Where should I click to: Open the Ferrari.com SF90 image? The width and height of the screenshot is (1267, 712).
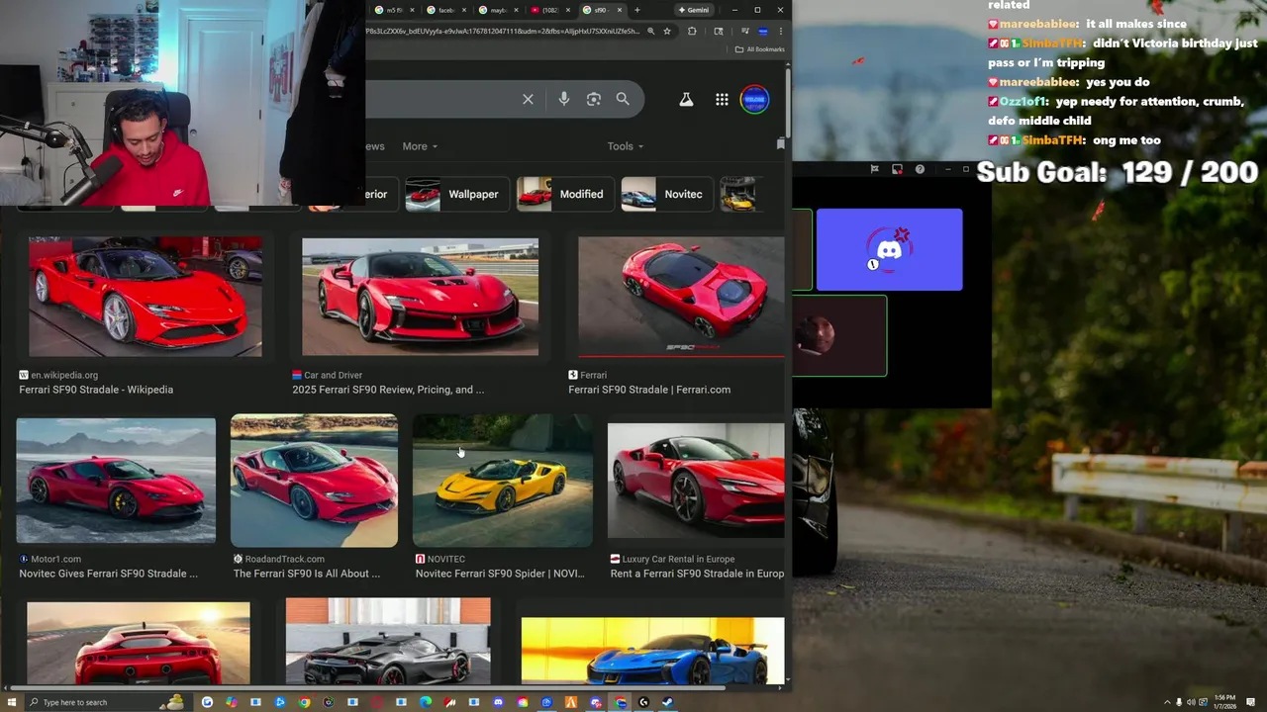[x=681, y=297]
